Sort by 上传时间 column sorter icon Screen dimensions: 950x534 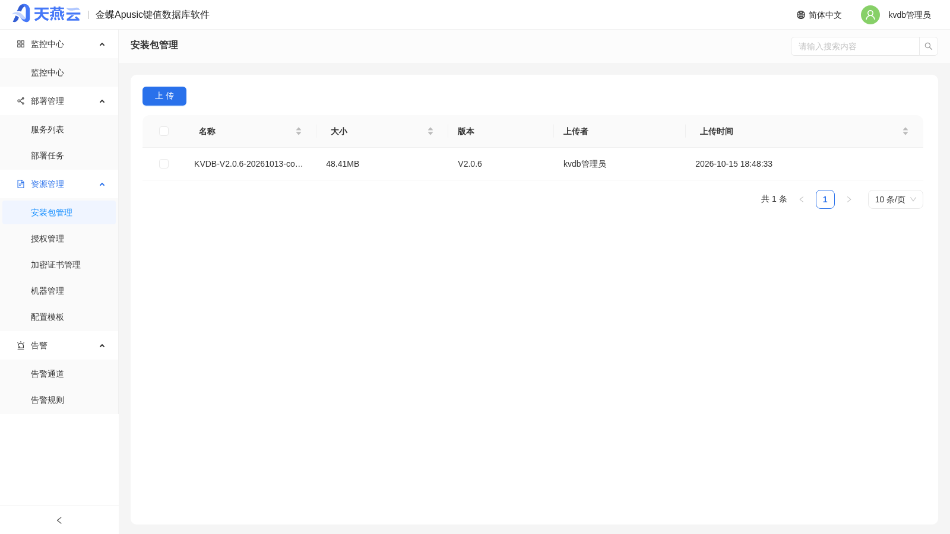(x=905, y=131)
